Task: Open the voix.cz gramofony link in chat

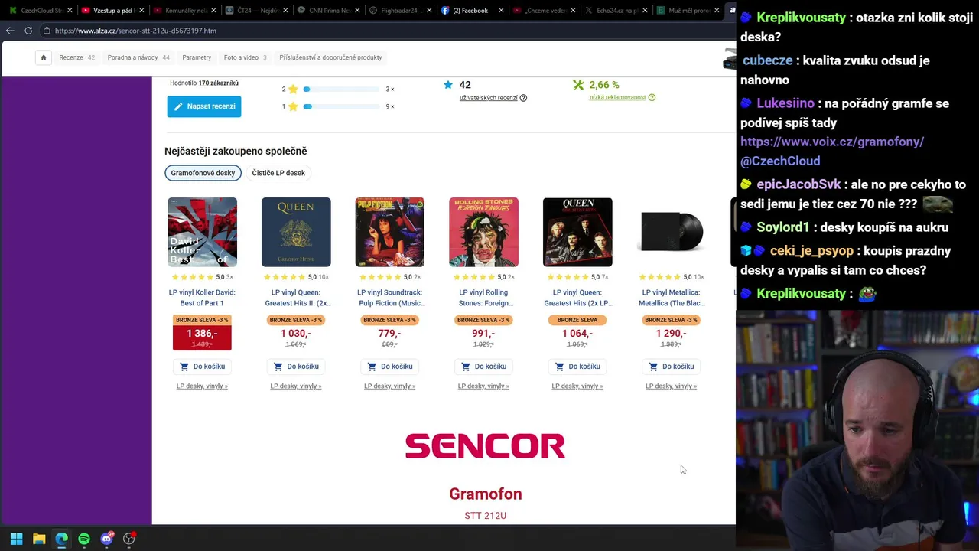Action: (x=832, y=142)
